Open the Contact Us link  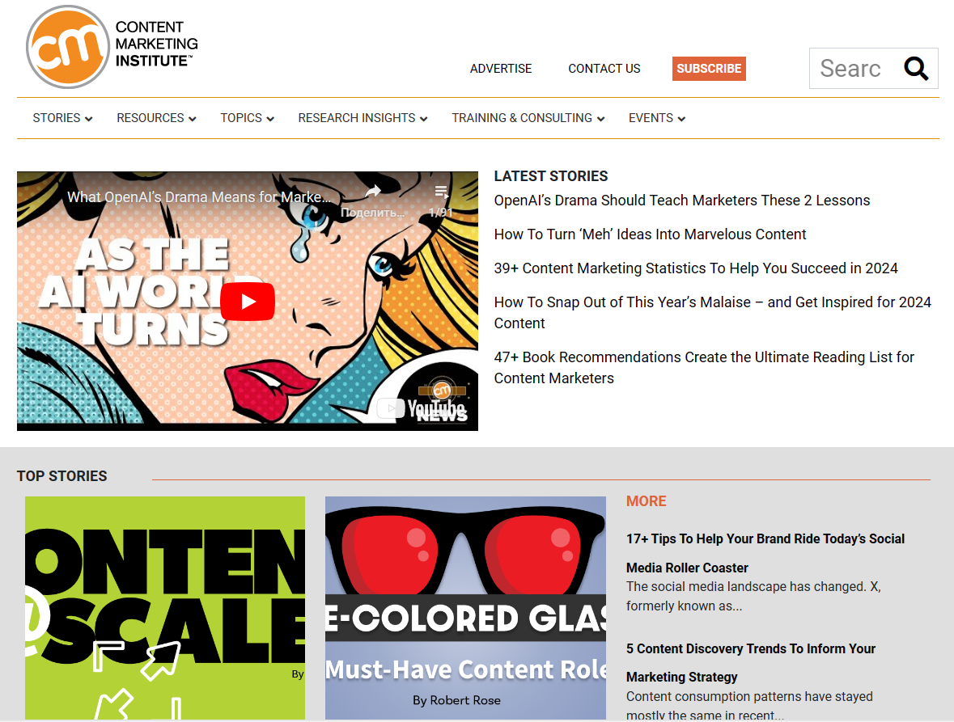tap(604, 69)
